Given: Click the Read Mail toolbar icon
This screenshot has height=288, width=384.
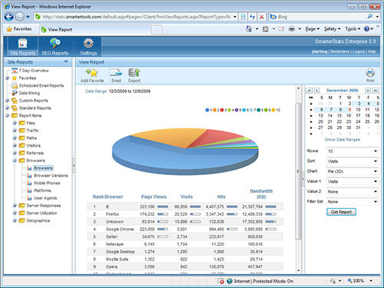Looking at the screenshot, I should 281,29.
